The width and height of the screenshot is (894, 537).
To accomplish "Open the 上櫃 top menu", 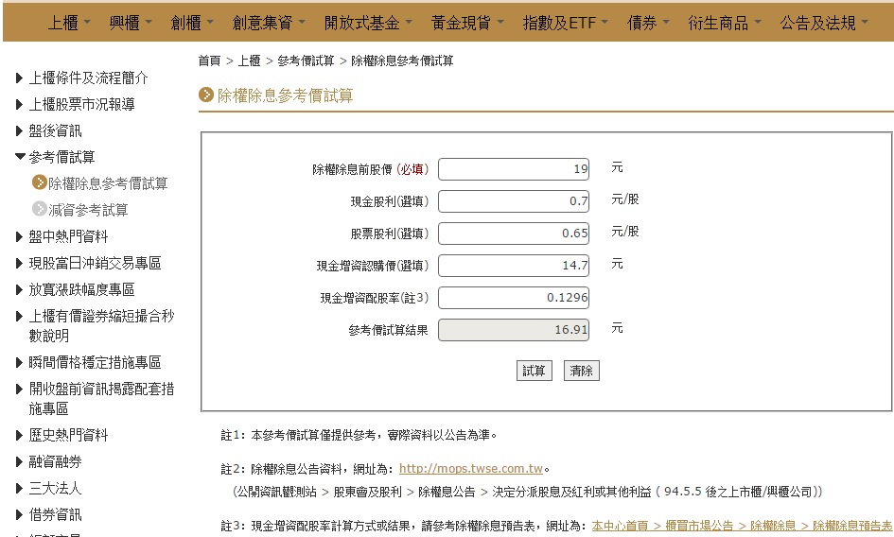I will 68,23.
